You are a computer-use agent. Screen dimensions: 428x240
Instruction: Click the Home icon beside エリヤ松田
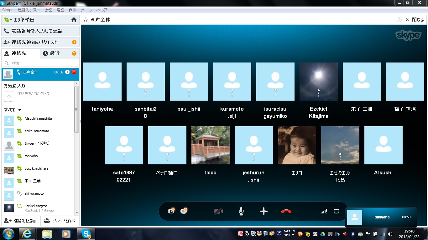(x=74, y=20)
